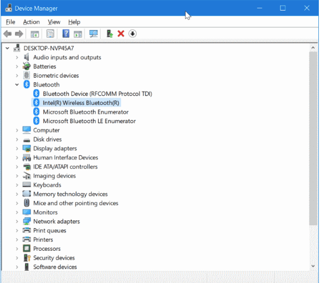The height and width of the screenshot is (283, 320).
Task: Open the Action menu
Action: (x=32, y=22)
